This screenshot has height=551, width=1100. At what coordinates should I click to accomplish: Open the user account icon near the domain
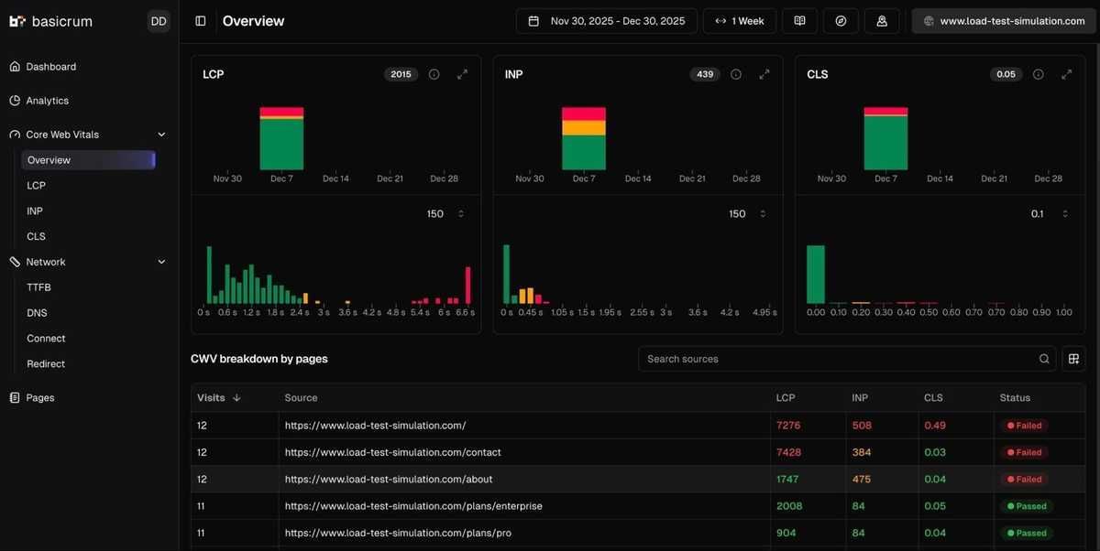click(x=881, y=19)
